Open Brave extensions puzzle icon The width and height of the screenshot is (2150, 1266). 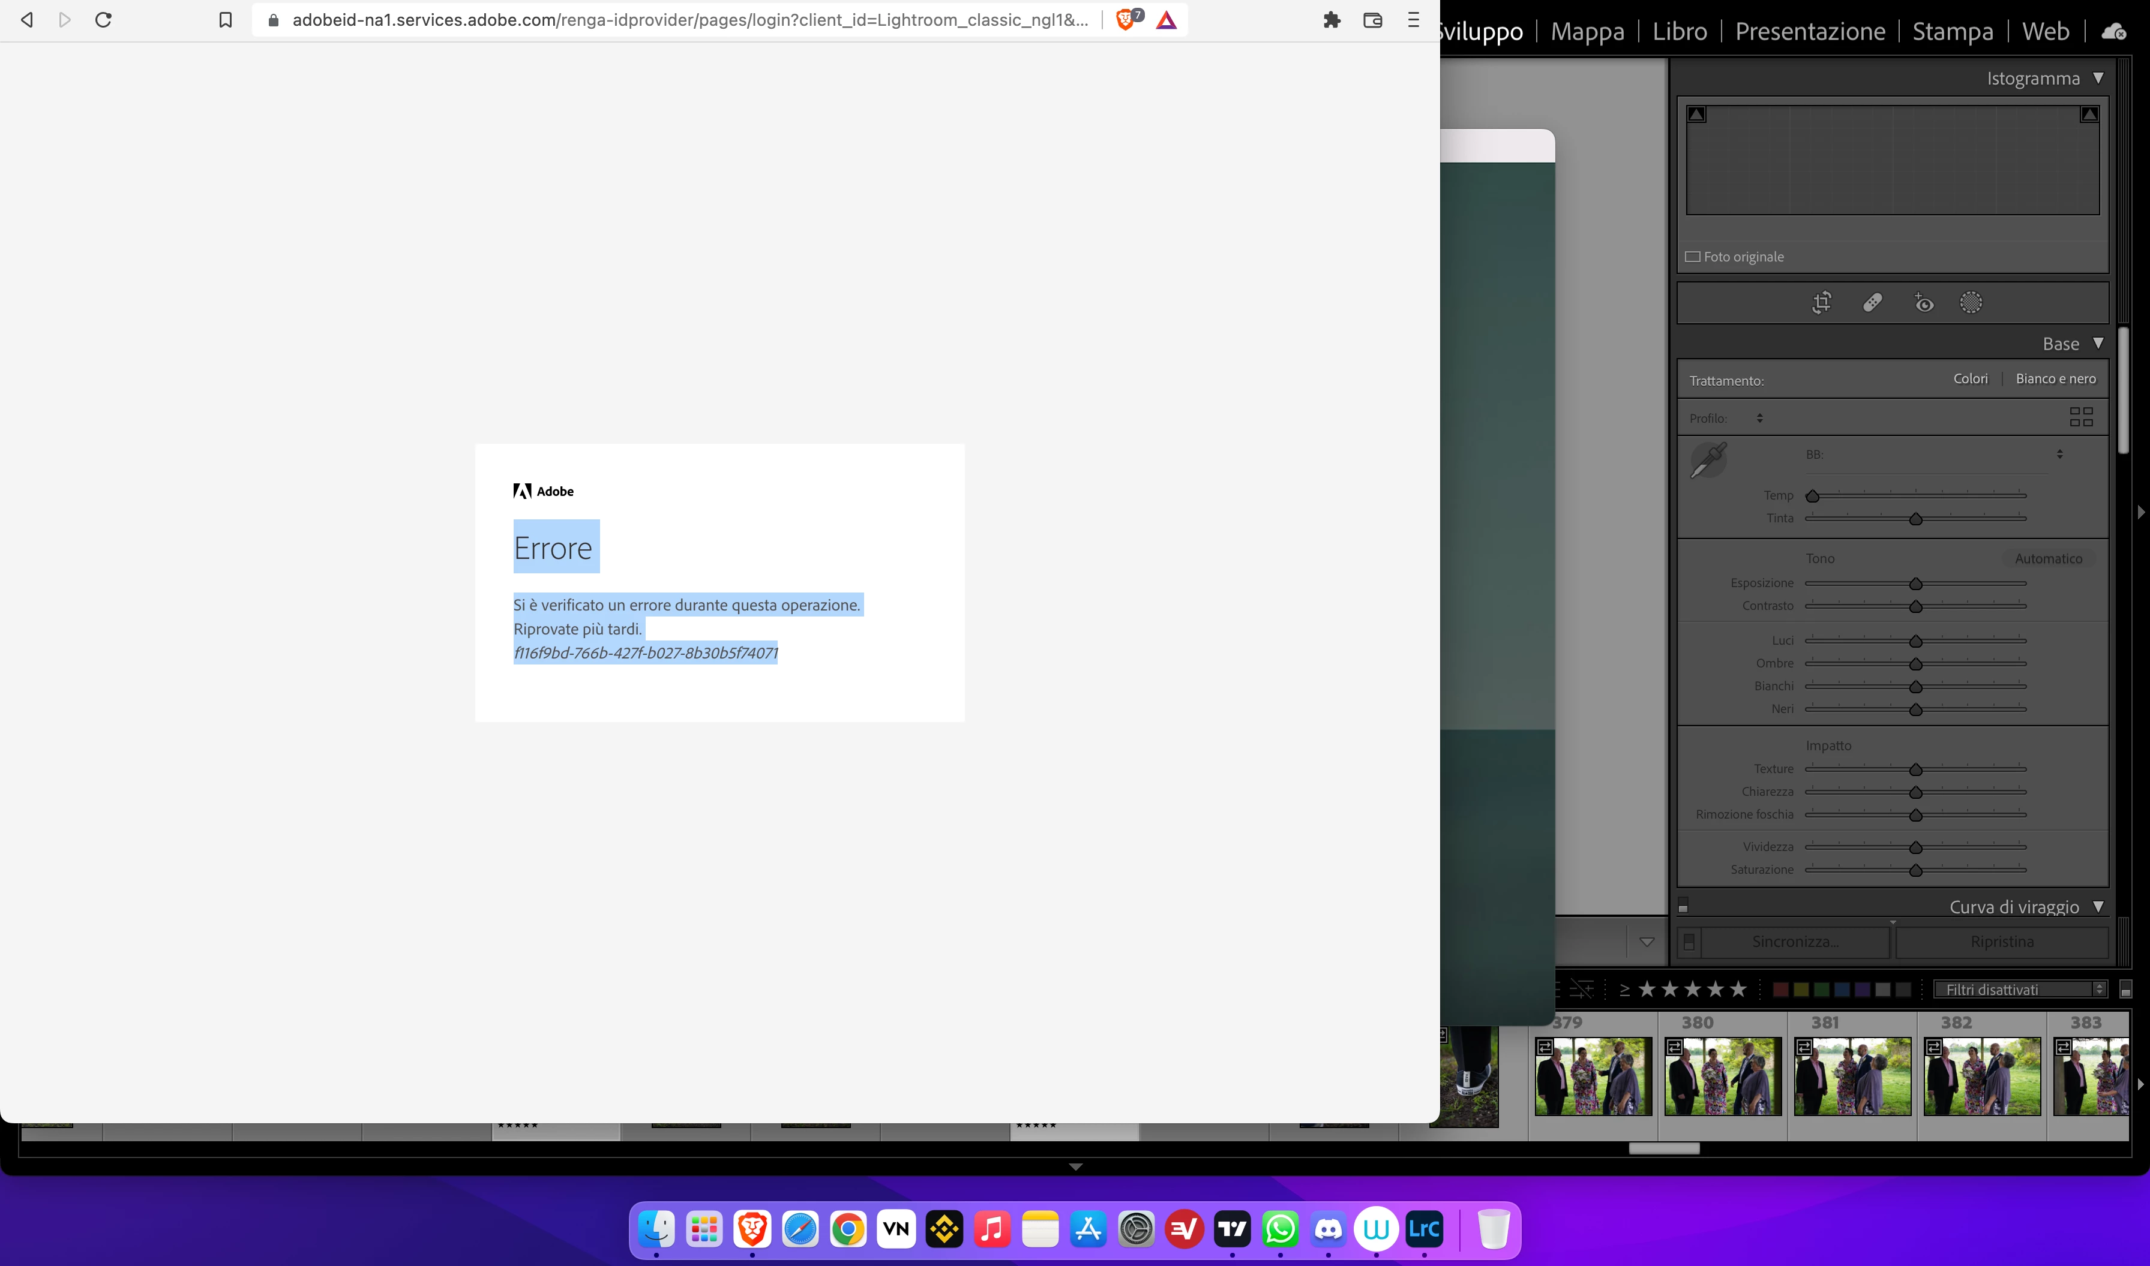click(1332, 20)
